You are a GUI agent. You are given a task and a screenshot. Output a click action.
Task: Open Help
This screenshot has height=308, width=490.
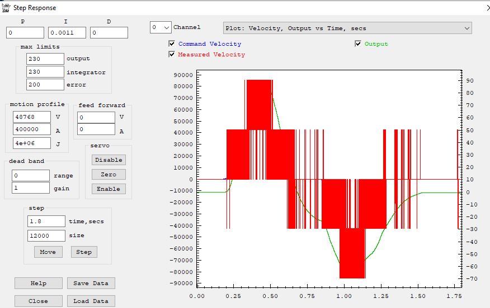(39, 283)
